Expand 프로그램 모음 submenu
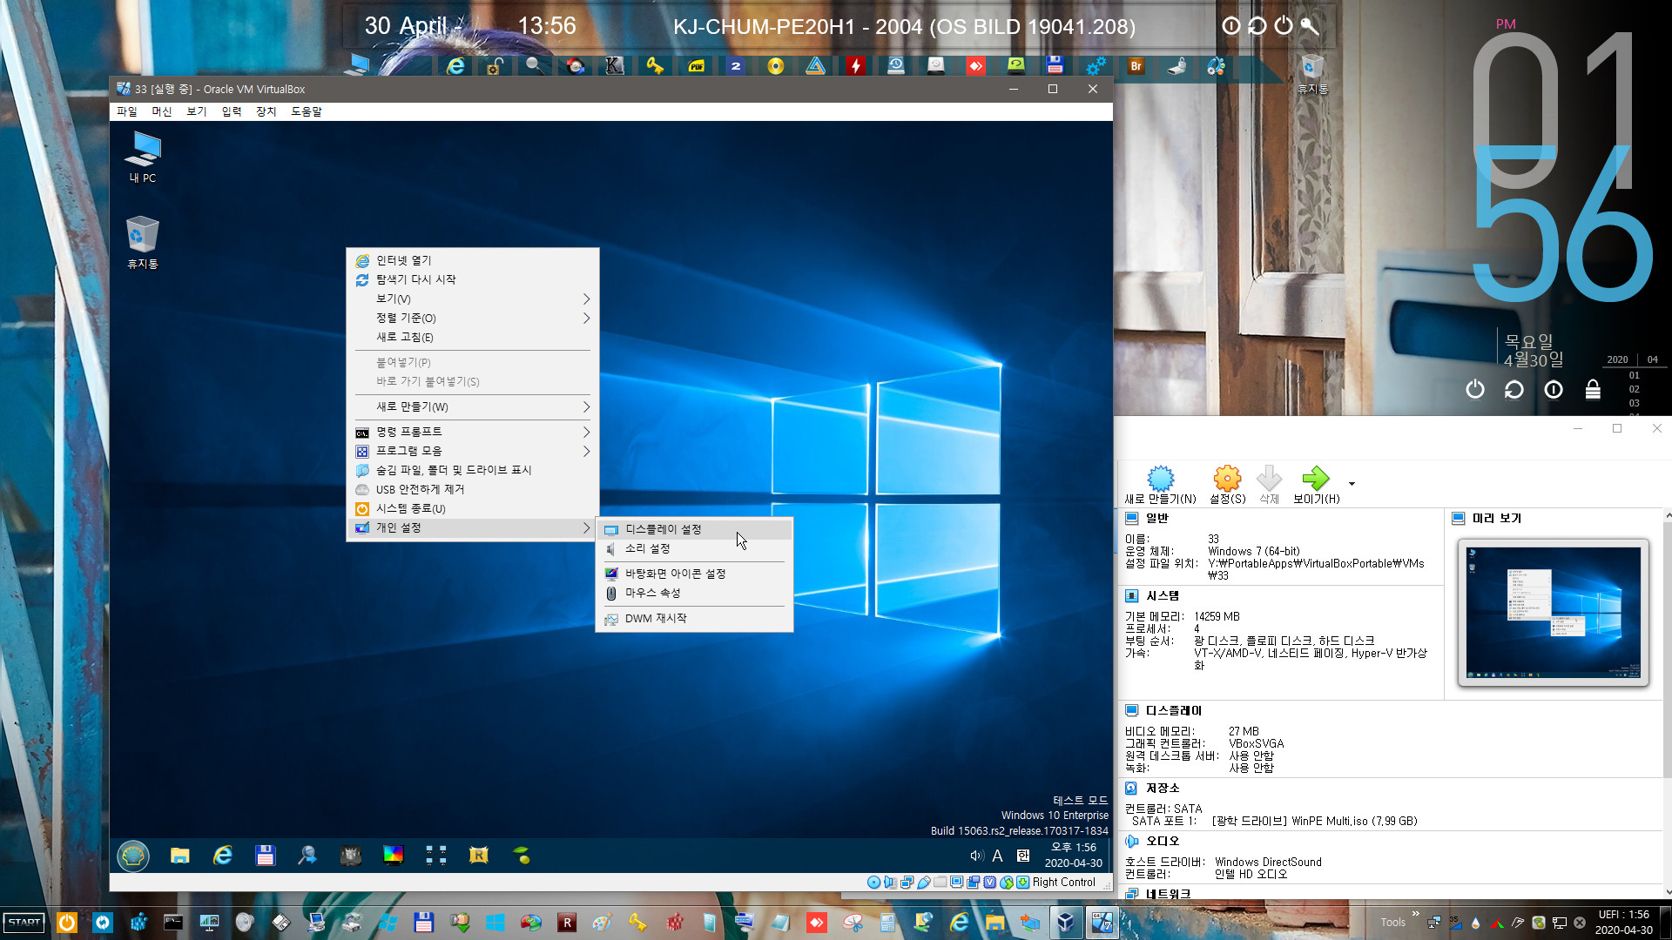This screenshot has height=940, width=1672. coord(472,451)
